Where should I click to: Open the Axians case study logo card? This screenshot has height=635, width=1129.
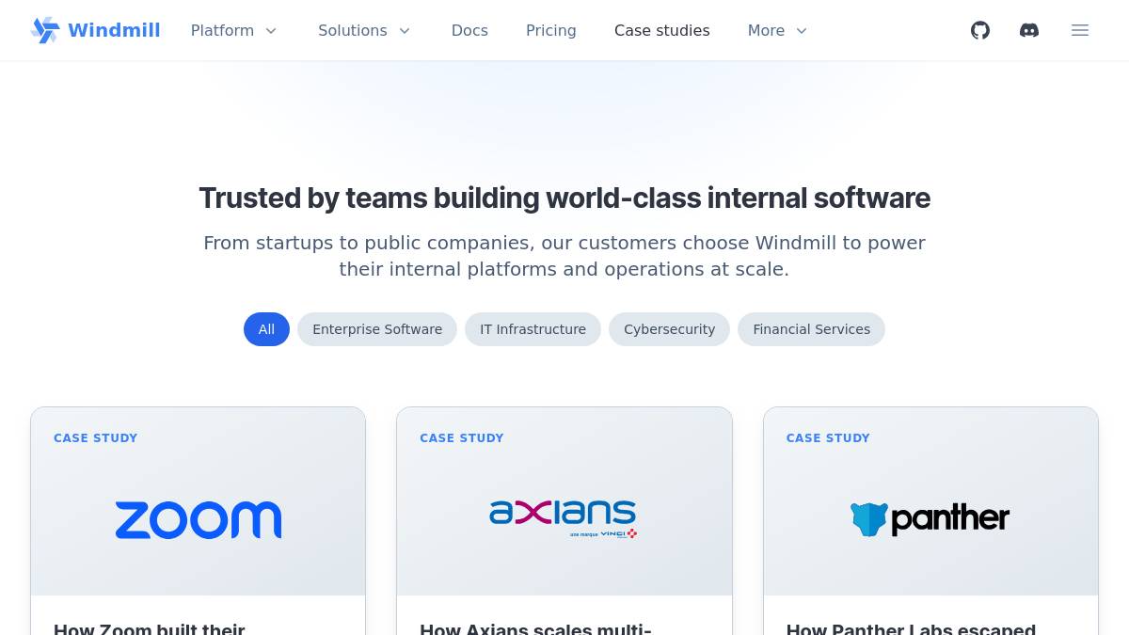click(564, 518)
